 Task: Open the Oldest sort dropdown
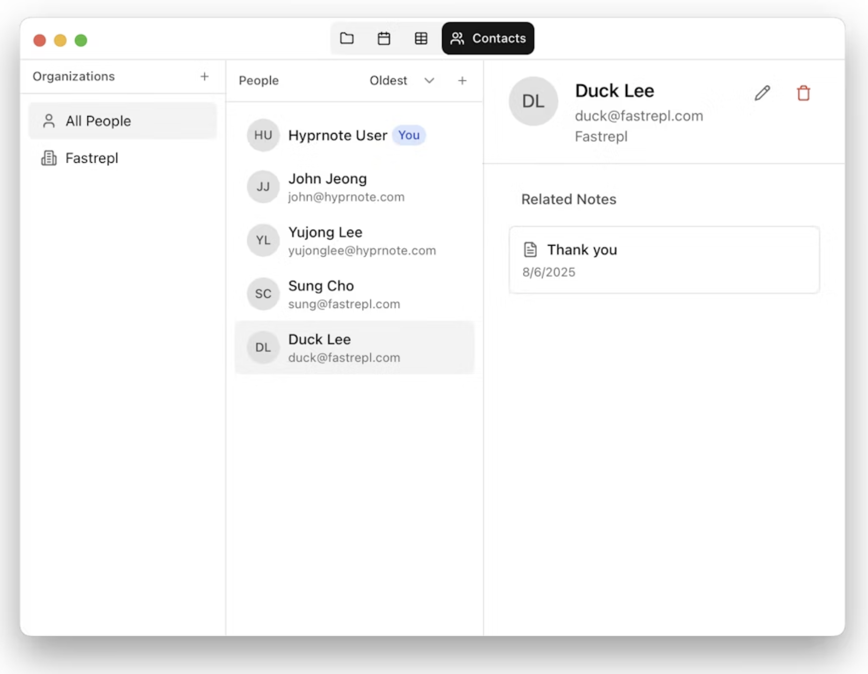[x=388, y=81]
